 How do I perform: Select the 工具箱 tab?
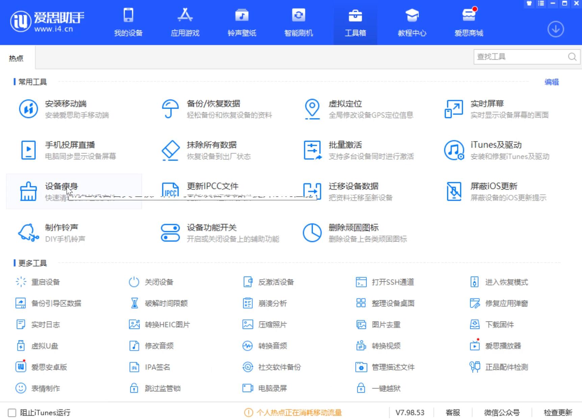(355, 22)
